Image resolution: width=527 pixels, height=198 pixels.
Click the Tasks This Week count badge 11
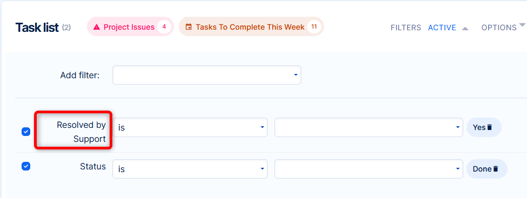point(314,27)
